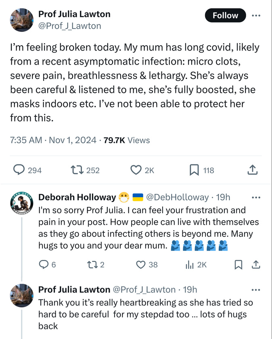
Task: Open 79.7K Views analytics link
Action: [126, 140]
